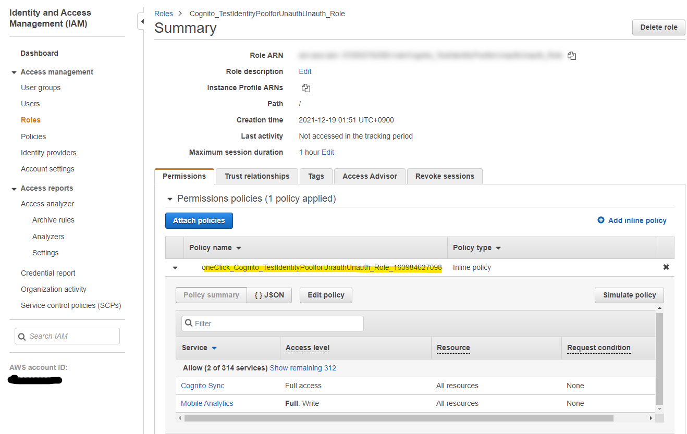Click the Request condition column header
Screen dimensions: 687x434
tap(598, 348)
